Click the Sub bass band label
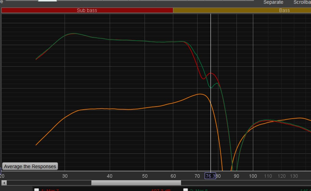 (x=87, y=10)
